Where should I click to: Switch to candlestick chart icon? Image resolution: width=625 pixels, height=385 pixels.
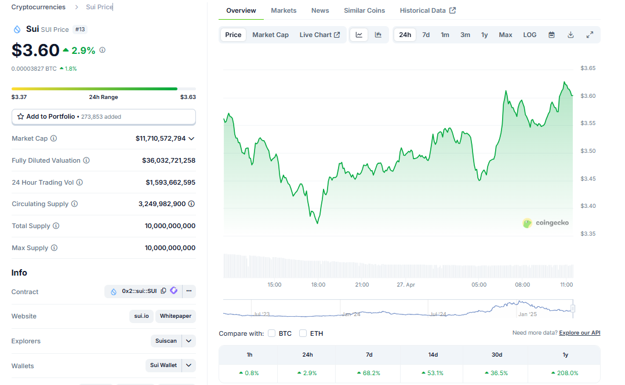pyautogui.click(x=378, y=35)
